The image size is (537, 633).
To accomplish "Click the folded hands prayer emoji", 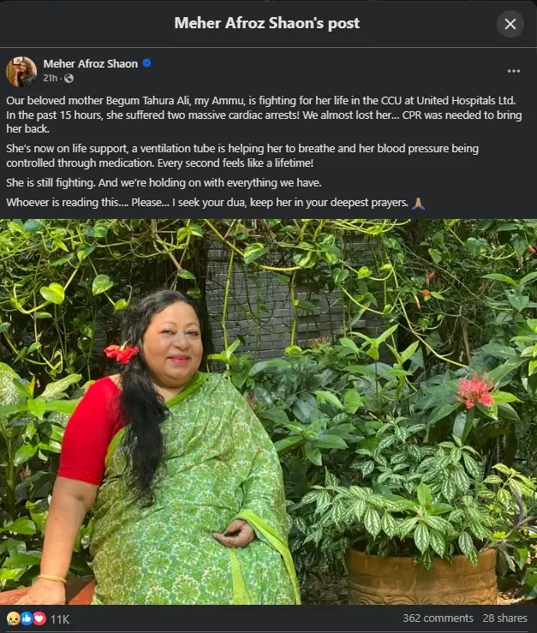I will pos(418,203).
